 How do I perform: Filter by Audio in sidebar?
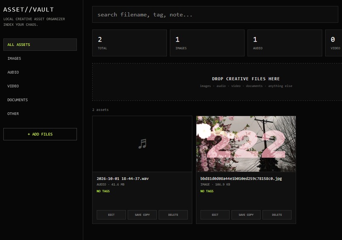pyautogui.click(x=40, y=72)
